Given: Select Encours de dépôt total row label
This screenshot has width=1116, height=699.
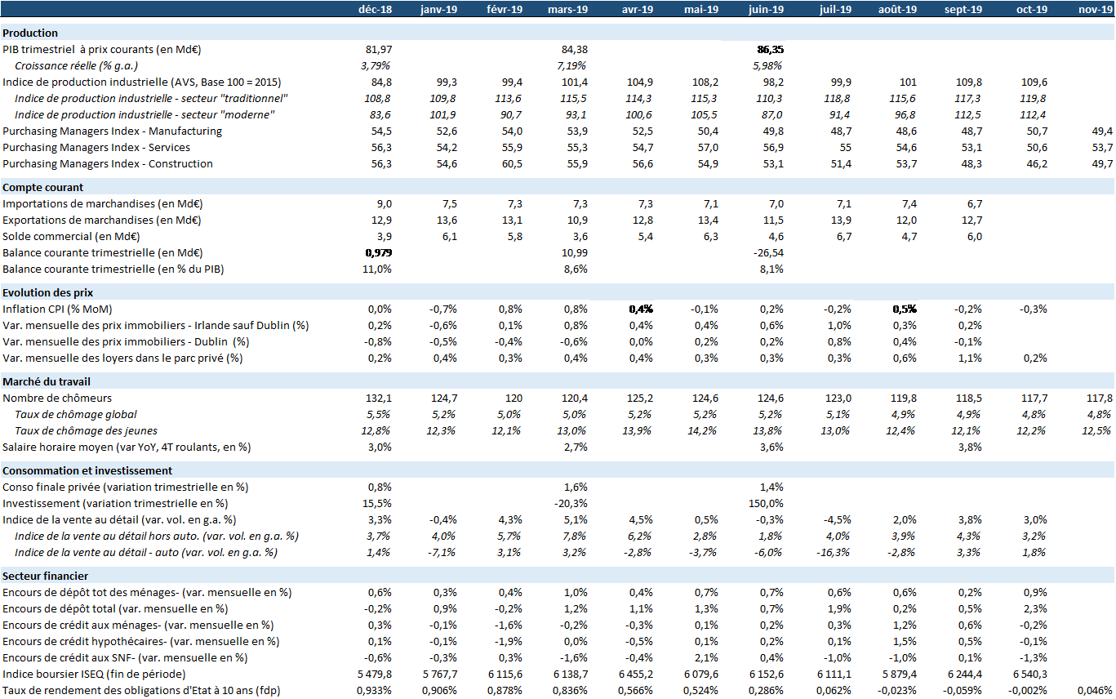Looking at the screenshot, I should pyautogui.click(x=115, y=608).
